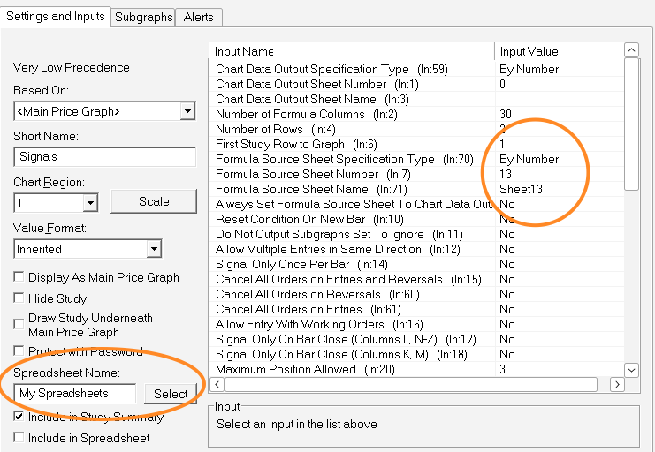The height and width of the screenshot is (452, 655).
Task: Toggle the Hide Study checkbox
Action: point(19,298)
